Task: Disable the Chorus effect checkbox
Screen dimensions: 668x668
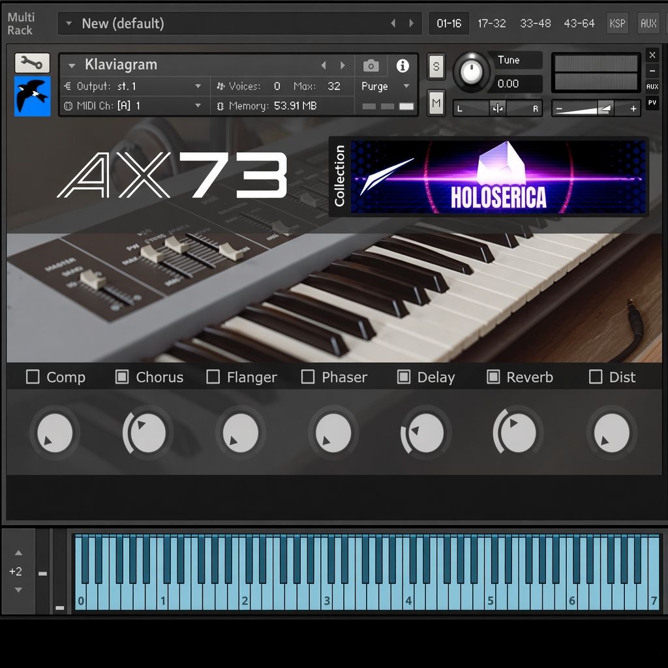Action: pos(122,377)
